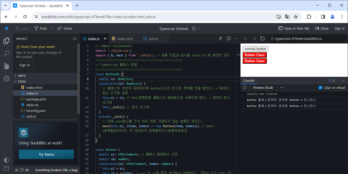Open the project visibility lock dropdown
The image size is (348, 174).
[x=196, y=28]
